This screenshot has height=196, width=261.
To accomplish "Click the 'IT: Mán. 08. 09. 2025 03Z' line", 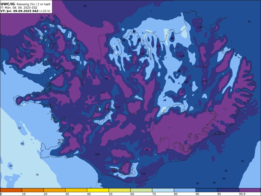I will point(19,8).
